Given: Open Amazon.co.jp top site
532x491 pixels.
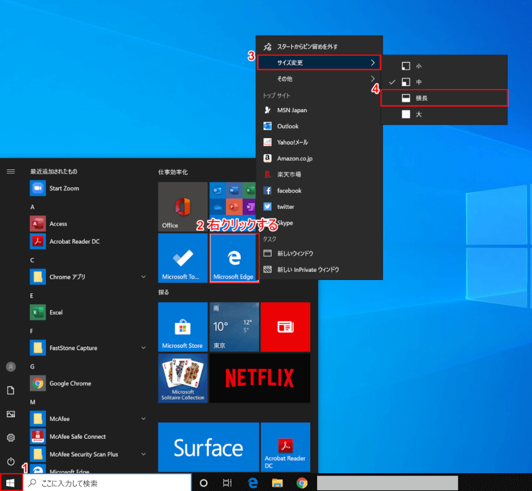Looking at the screenshot, I should click(319, 158).
